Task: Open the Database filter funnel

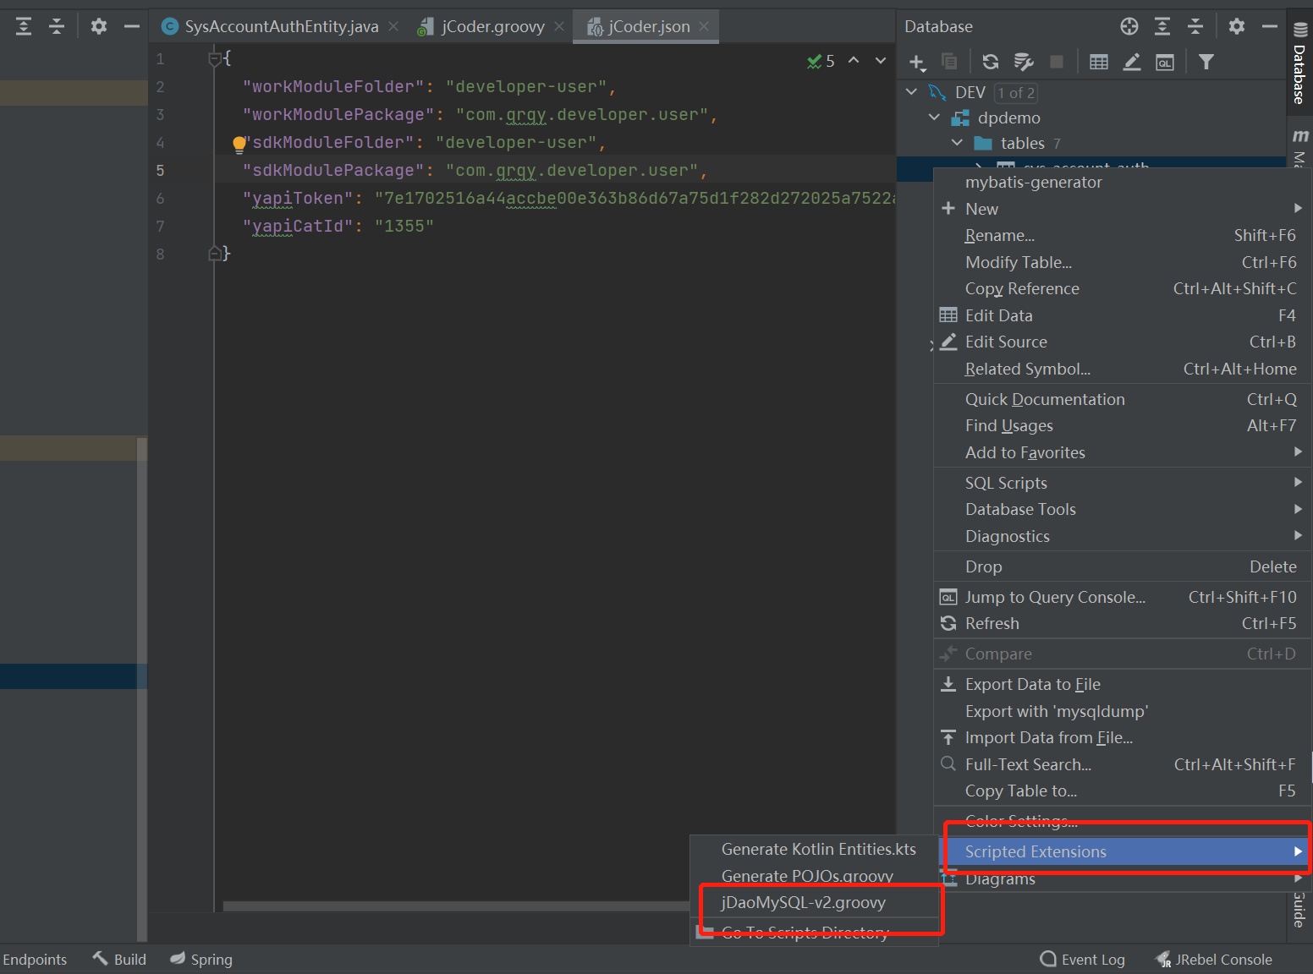Action: pos(1206,62)
